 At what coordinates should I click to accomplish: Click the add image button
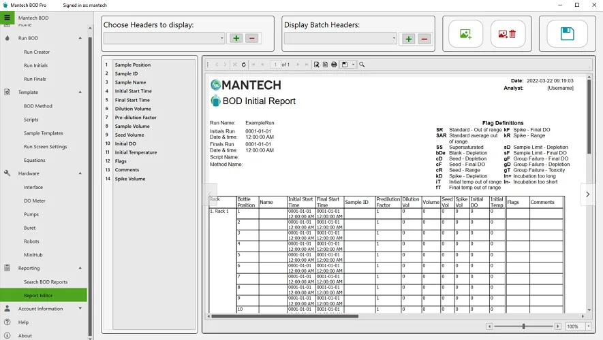click(x=465, y=34)
